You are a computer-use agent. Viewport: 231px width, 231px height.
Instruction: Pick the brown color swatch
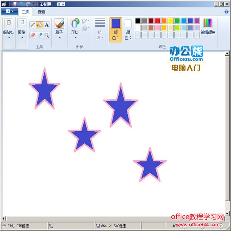point(151,28)
